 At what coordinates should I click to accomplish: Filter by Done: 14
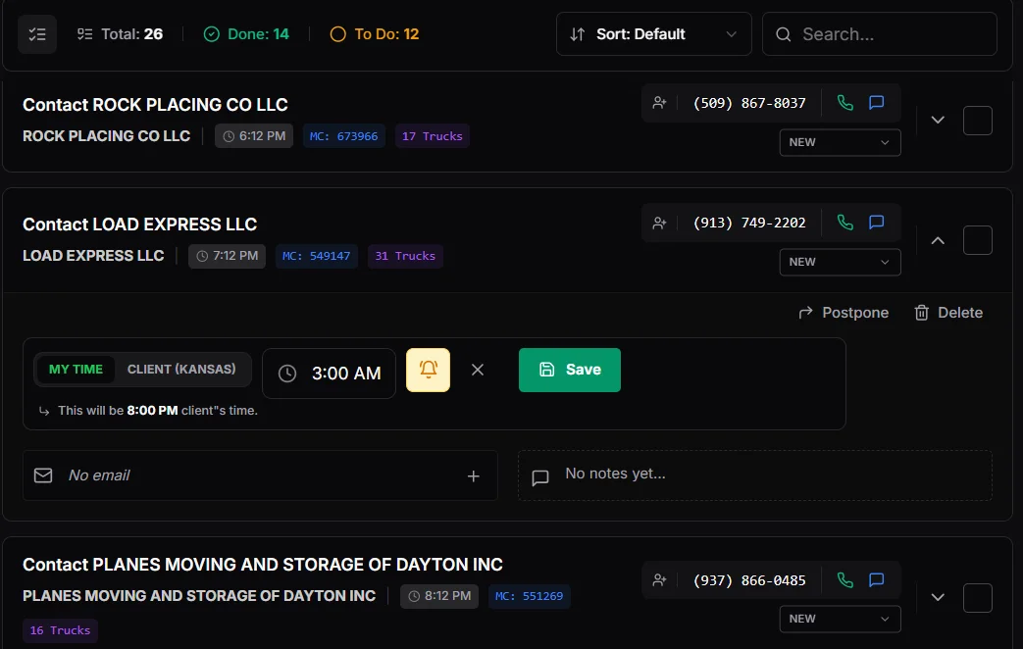(246, 34)
